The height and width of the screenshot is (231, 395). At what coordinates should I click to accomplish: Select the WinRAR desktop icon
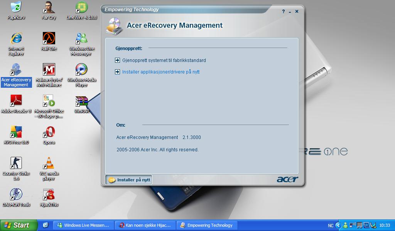[x=81, y=104]
